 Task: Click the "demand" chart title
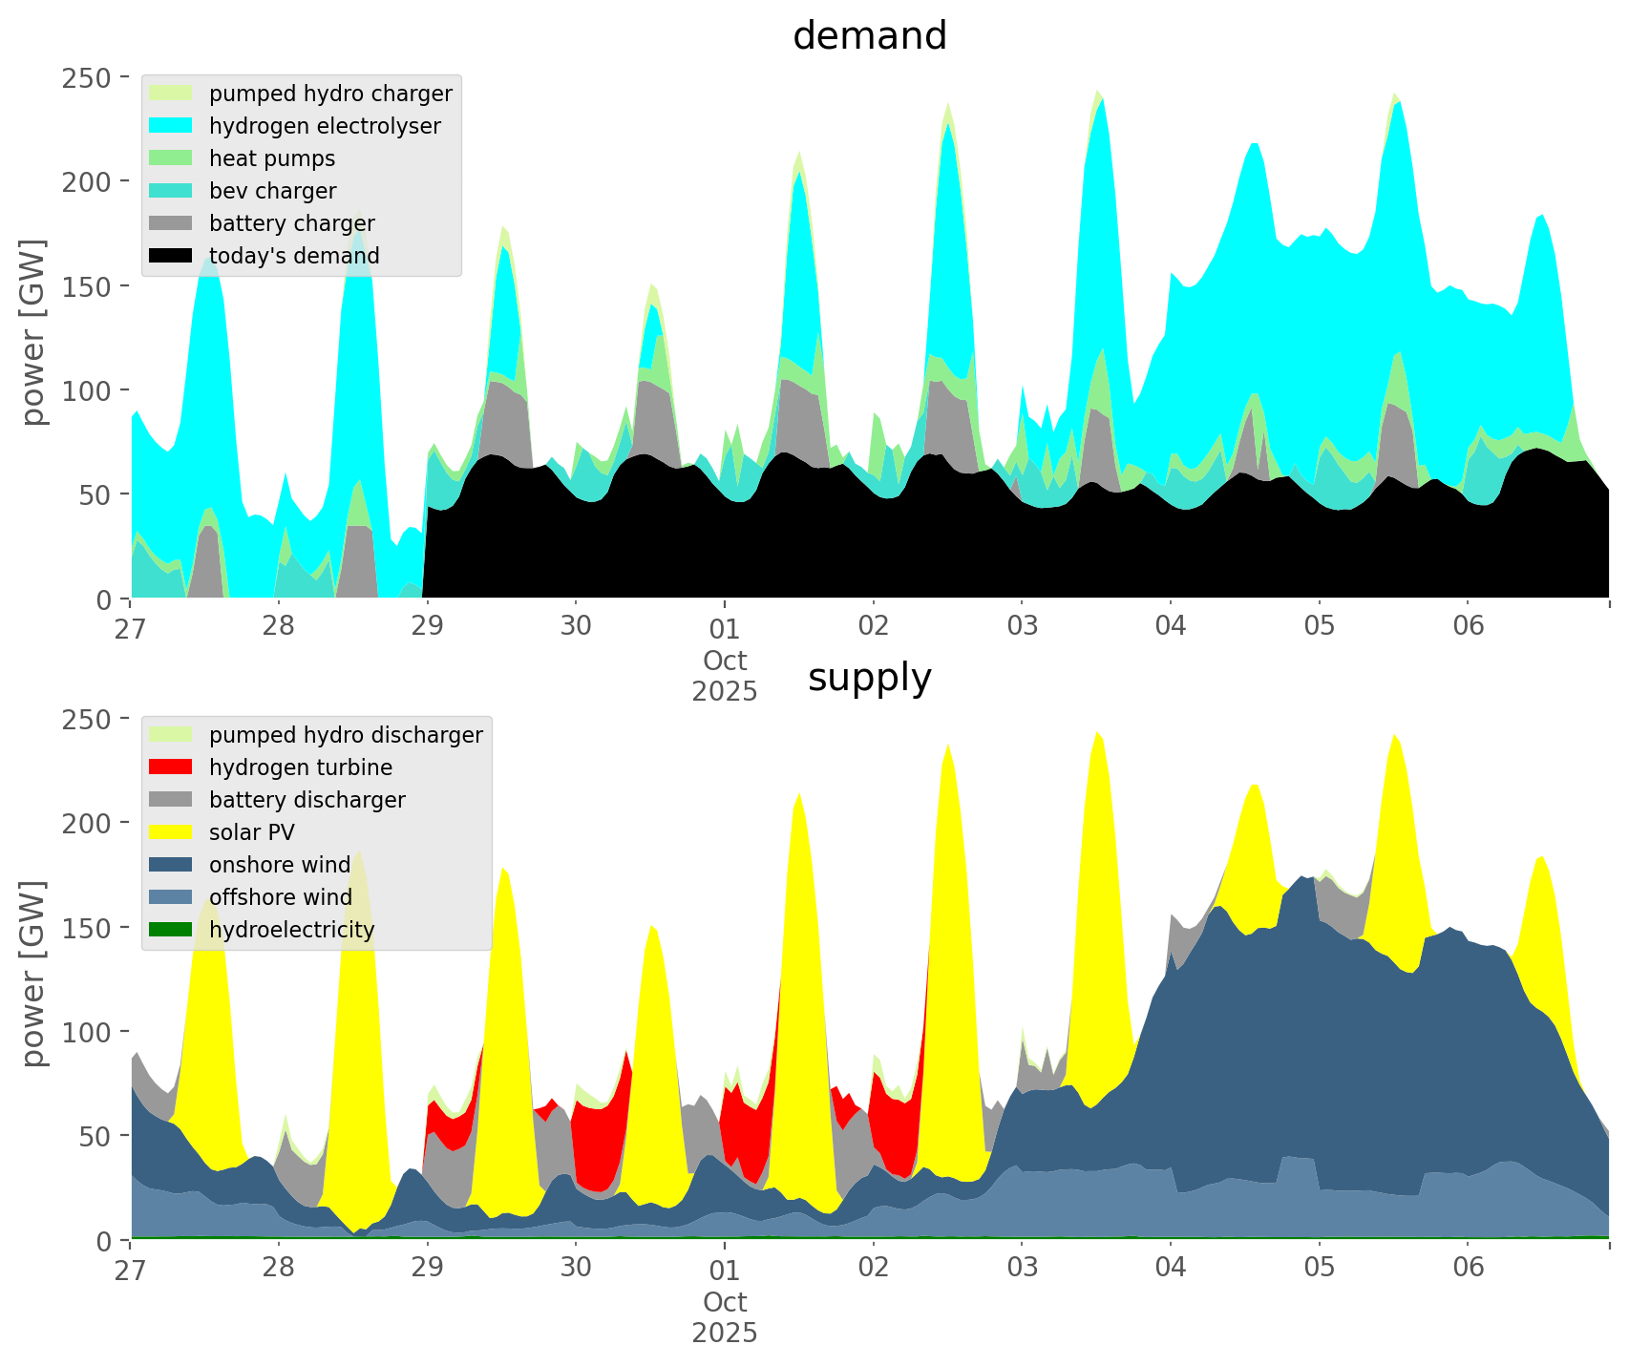869,36
